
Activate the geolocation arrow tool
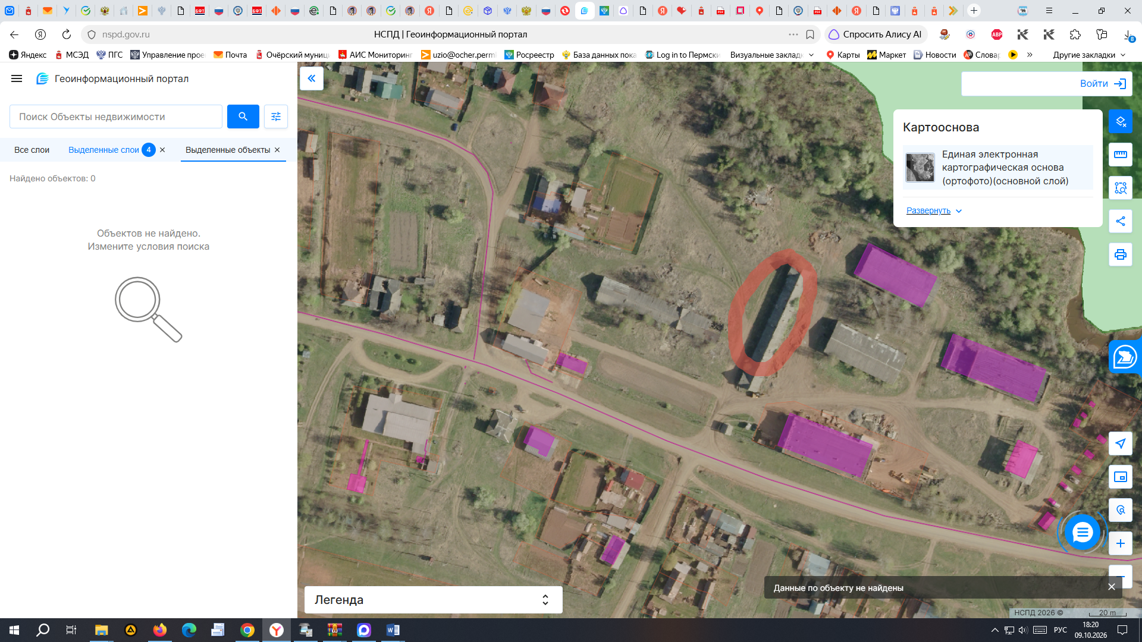pos(1121,443)
